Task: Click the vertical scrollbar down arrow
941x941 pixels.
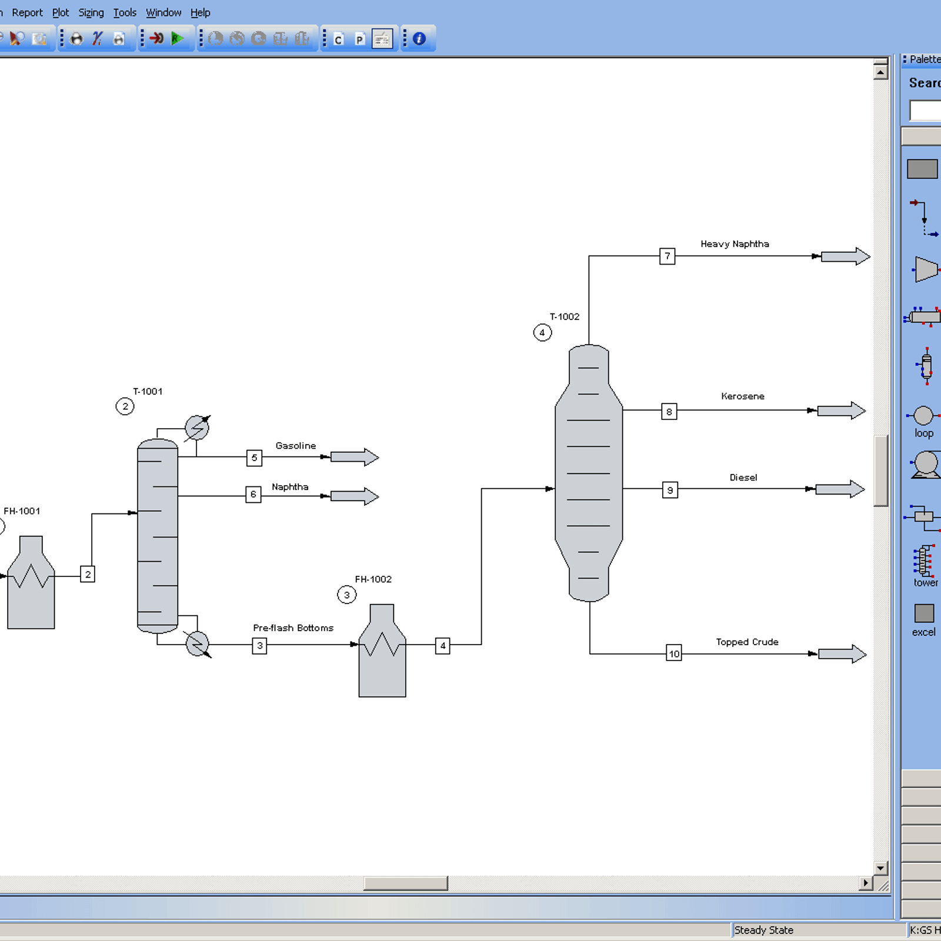Action: (x=880, y=867)
